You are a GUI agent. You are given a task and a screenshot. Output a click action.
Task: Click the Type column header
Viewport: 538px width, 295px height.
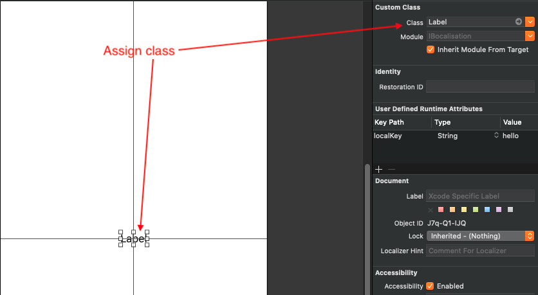point(465,122)
